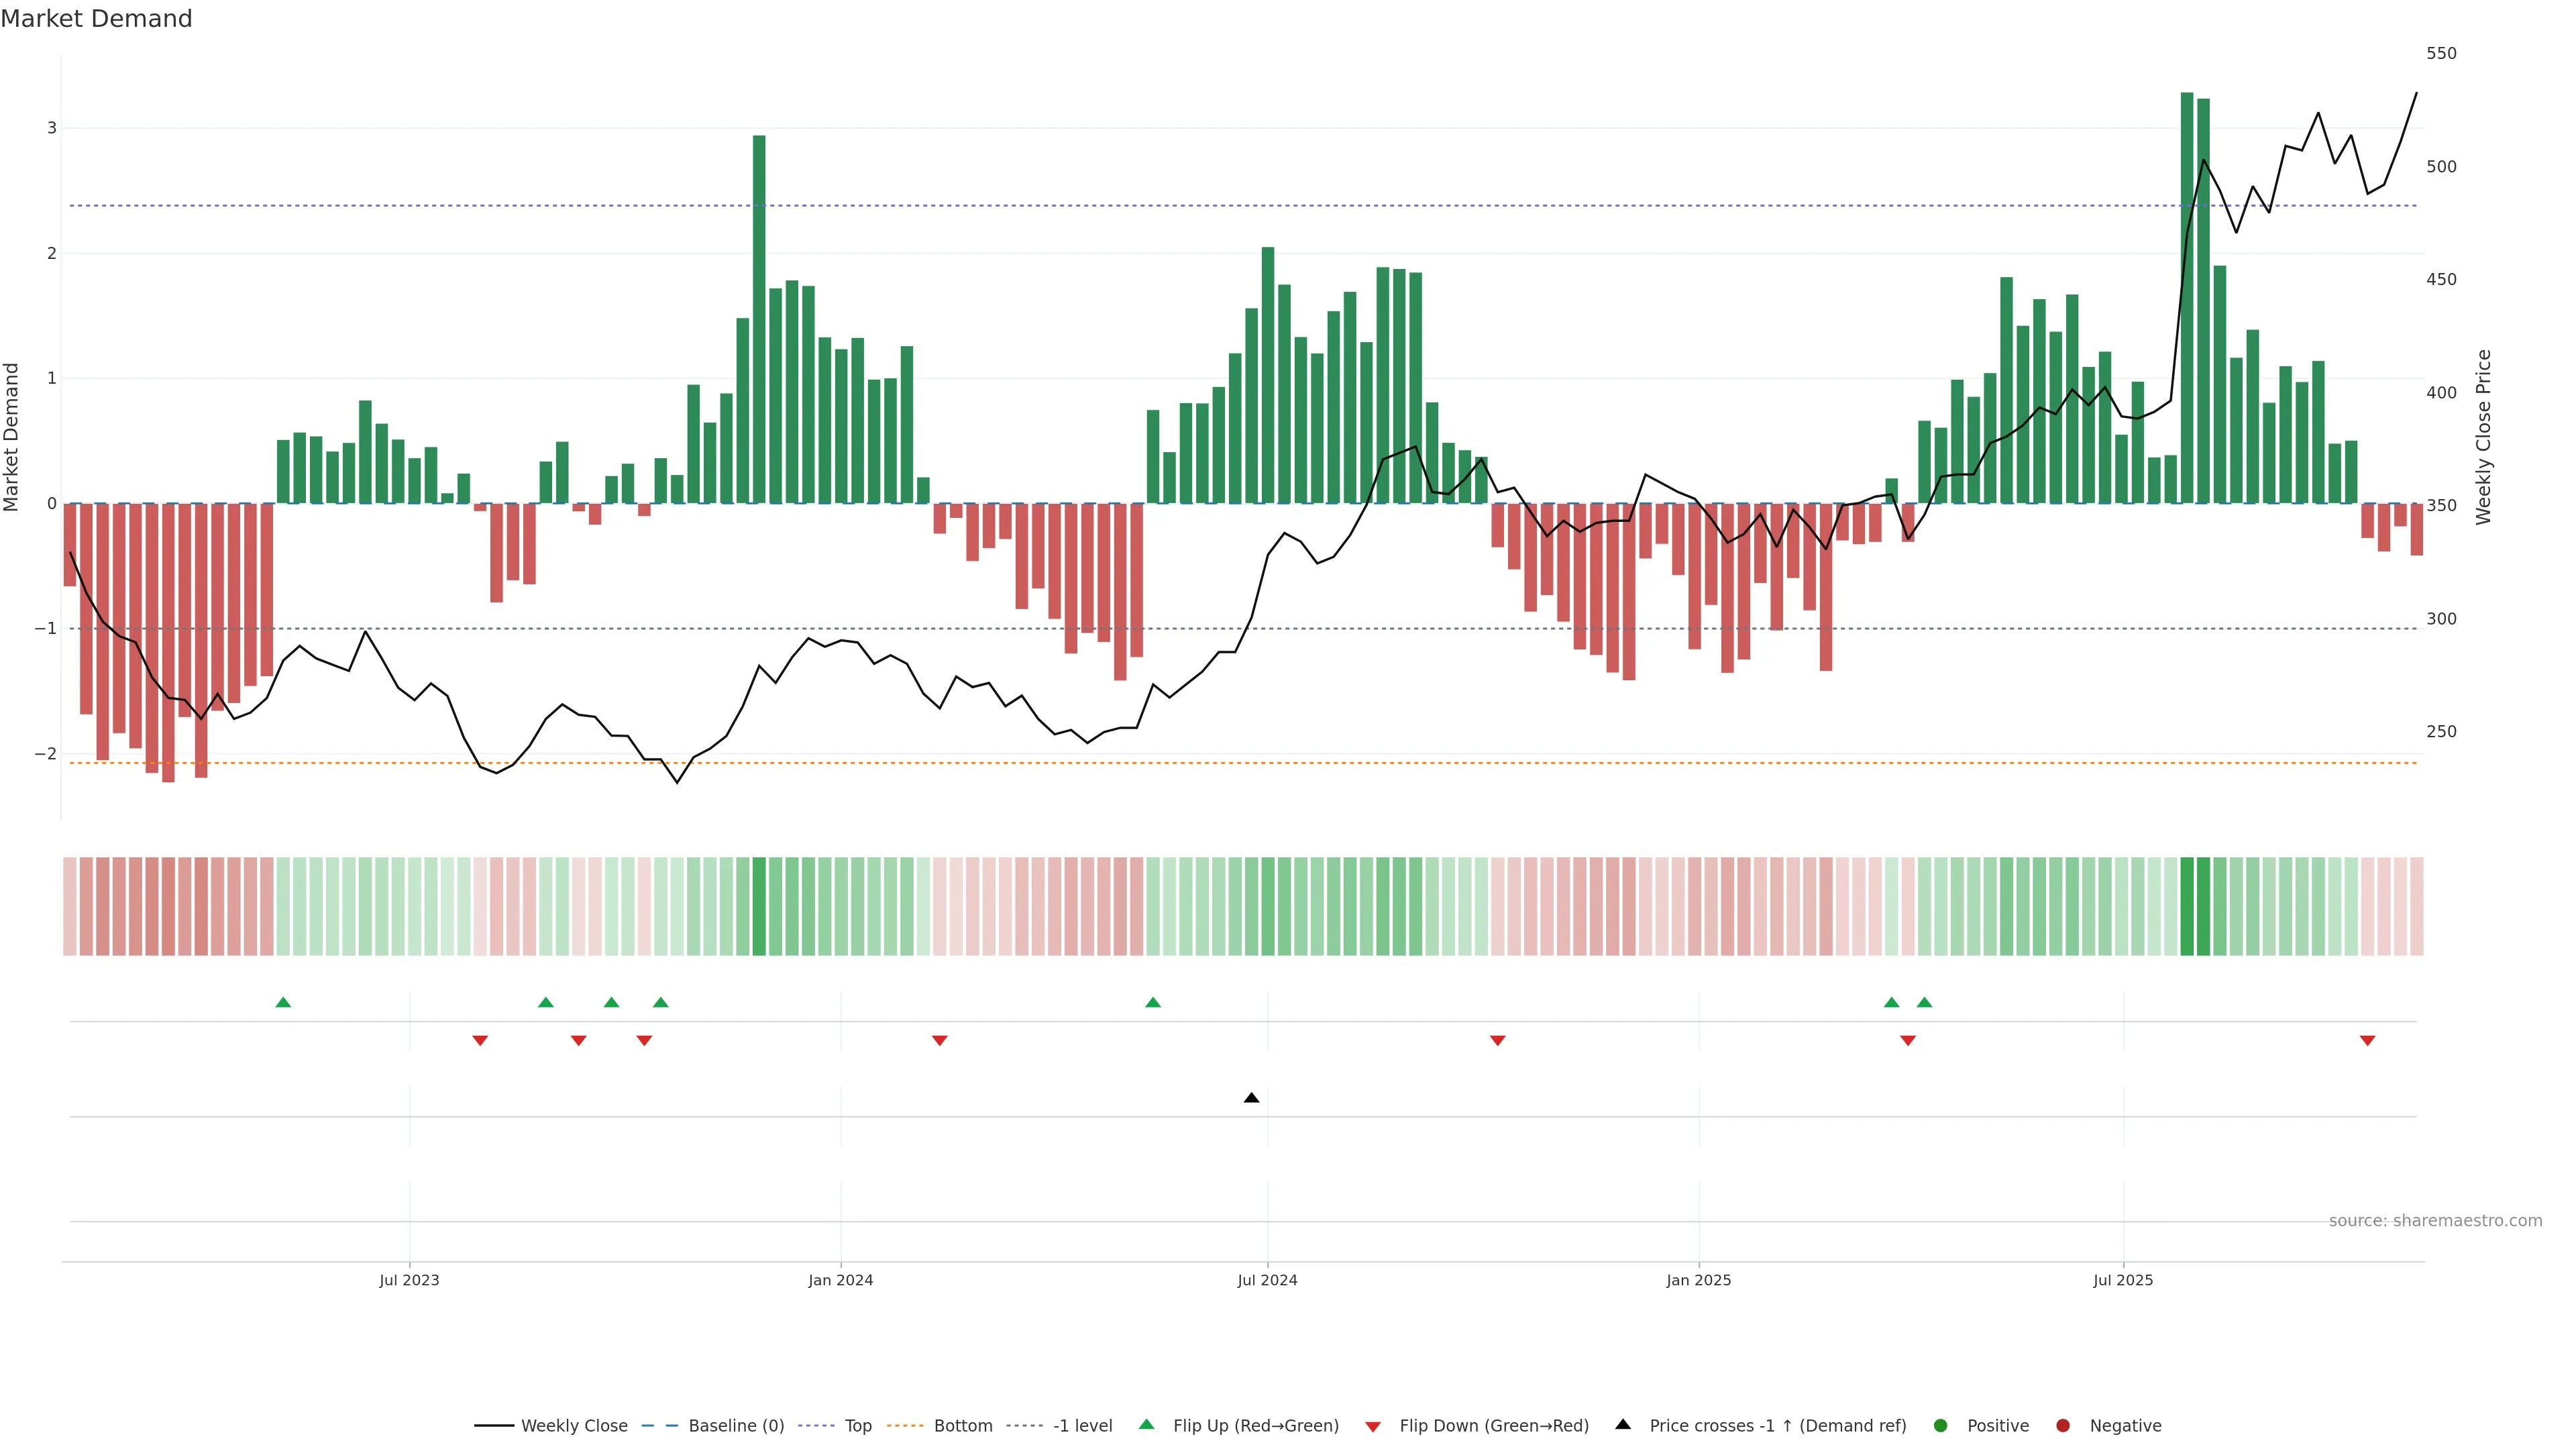Click the black price-cross triangle marker
This screenshot has height=1449, width=2576.
coord(1251,1098)
